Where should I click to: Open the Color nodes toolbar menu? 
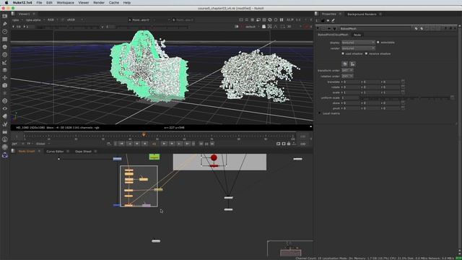(x=5, y=47)
